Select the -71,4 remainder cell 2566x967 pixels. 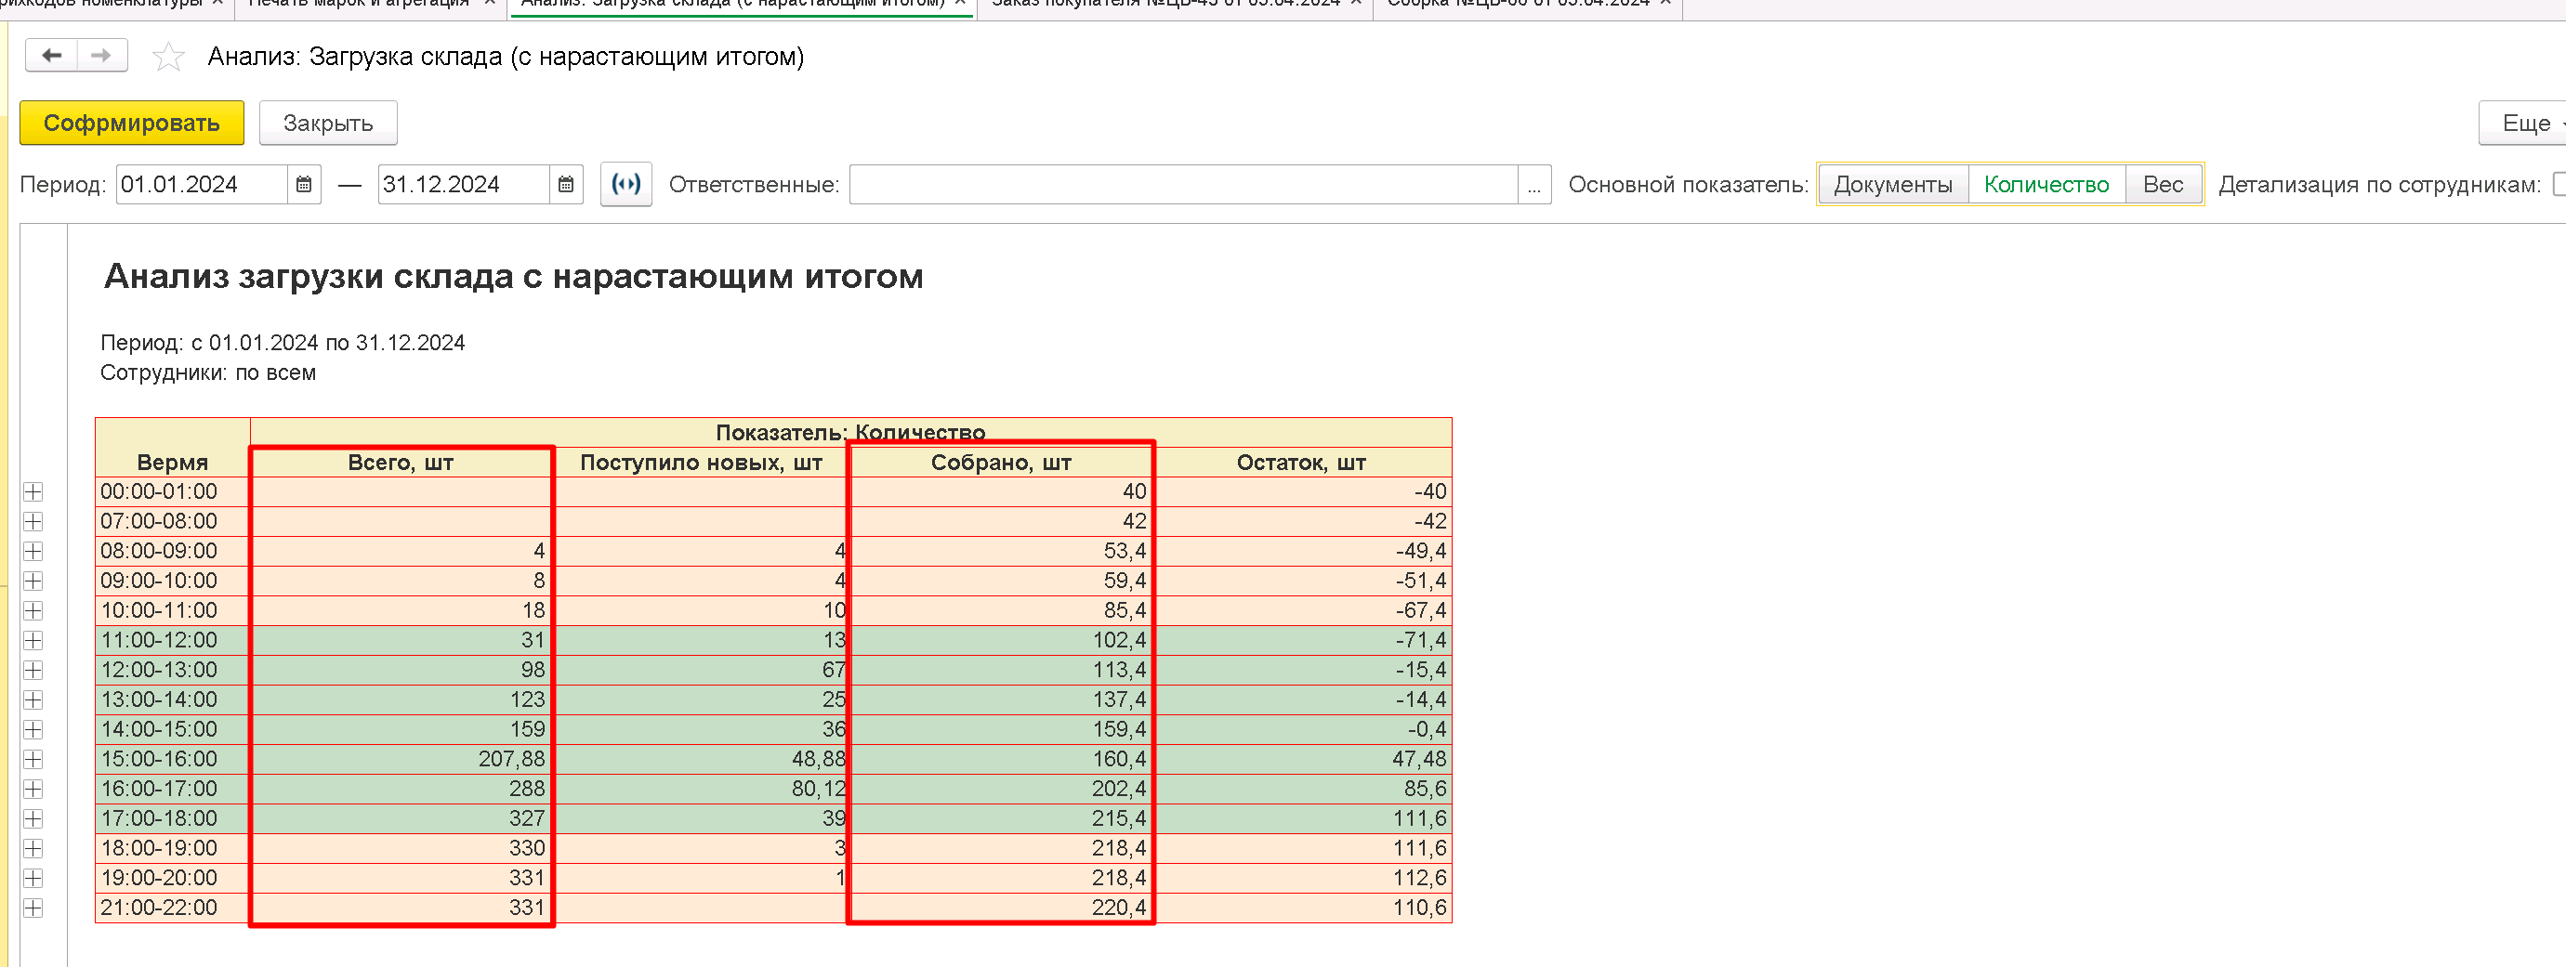(1303, 640)
